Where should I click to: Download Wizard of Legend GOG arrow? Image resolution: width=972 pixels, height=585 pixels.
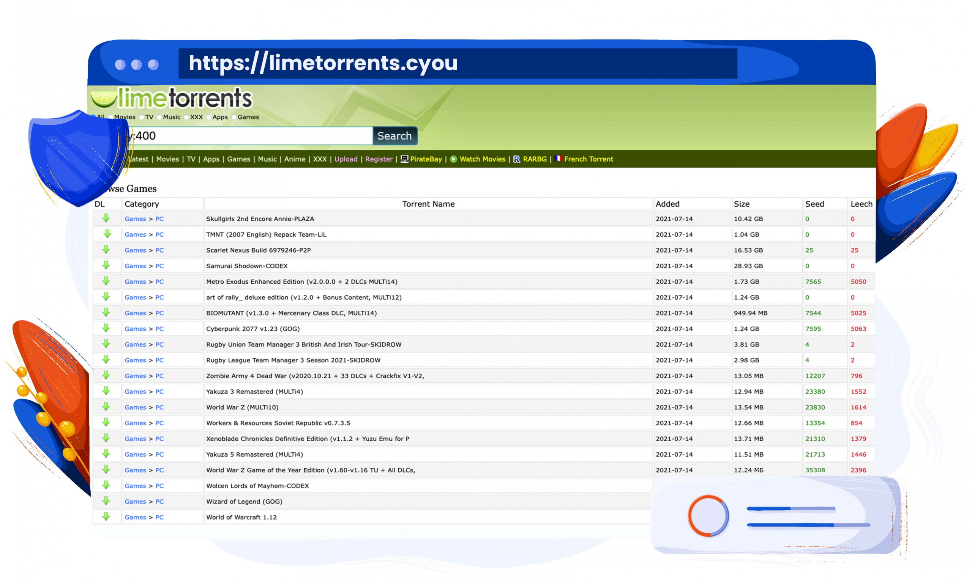click(x=106, y=501)
